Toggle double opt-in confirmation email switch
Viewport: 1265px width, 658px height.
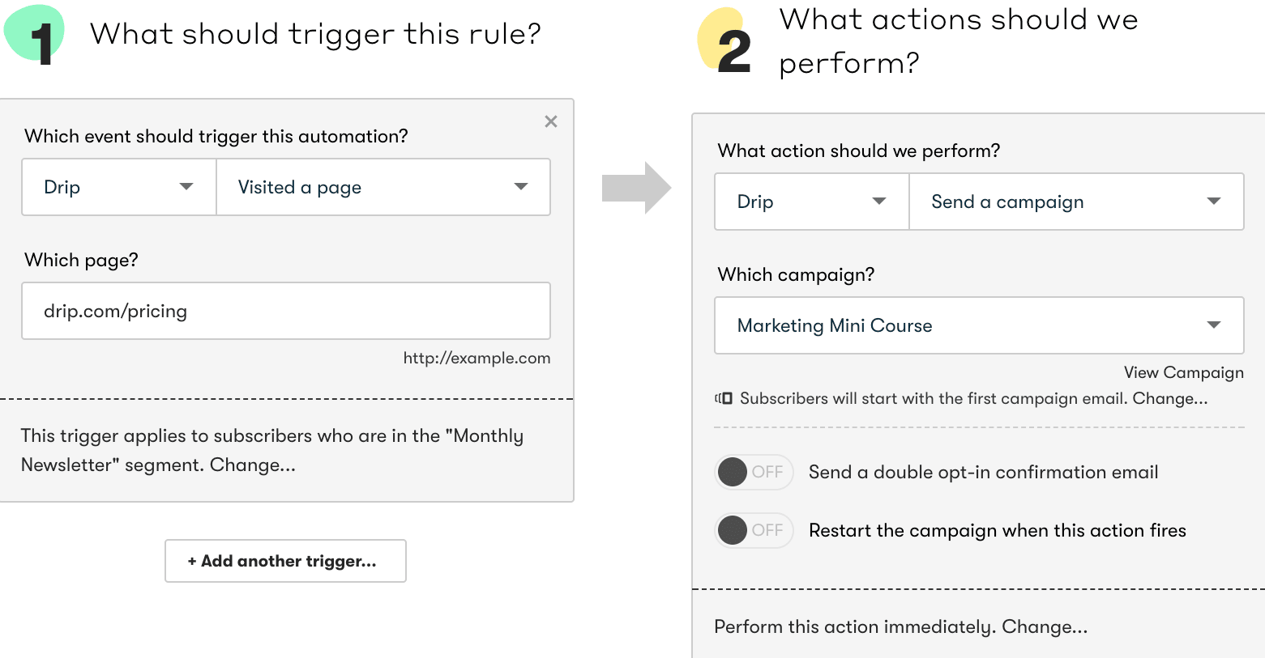click(754, 472)
